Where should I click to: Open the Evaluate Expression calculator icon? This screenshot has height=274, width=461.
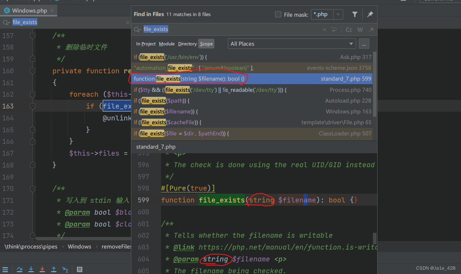pyautogui.click(x=80, y=269)
